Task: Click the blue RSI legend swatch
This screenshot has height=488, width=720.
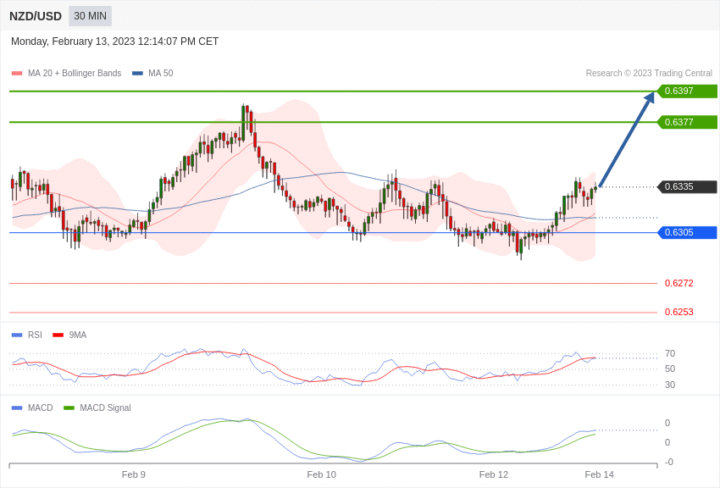Action: [x=17, y=335]
